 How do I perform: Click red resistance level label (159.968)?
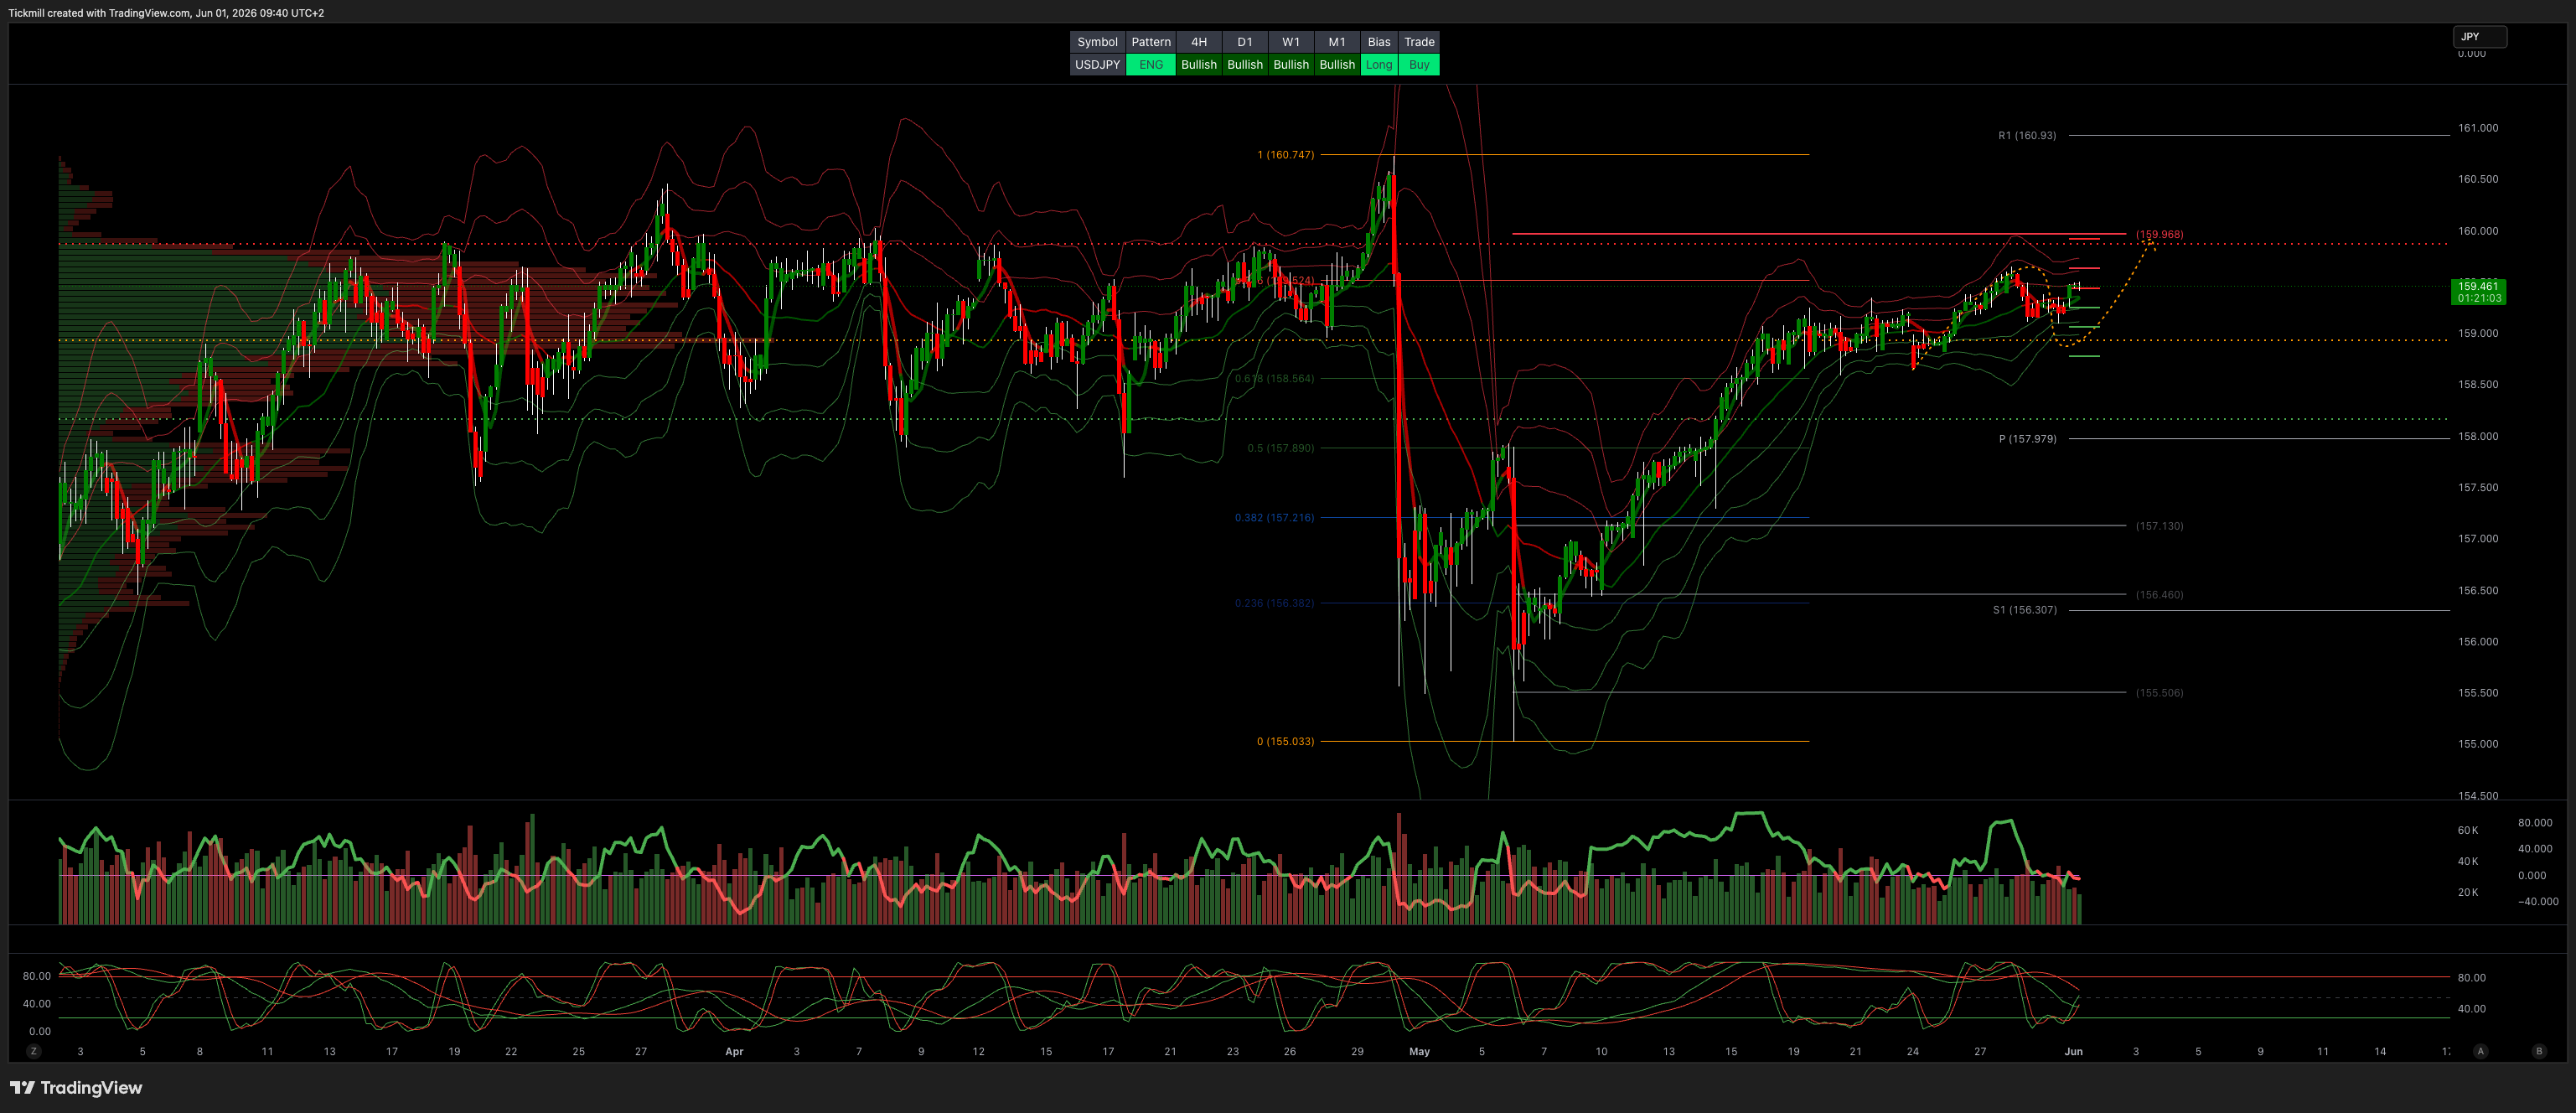pos(2159,235)
